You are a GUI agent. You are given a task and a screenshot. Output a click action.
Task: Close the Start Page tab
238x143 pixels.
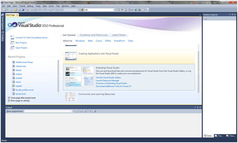(x=17, y=15)
